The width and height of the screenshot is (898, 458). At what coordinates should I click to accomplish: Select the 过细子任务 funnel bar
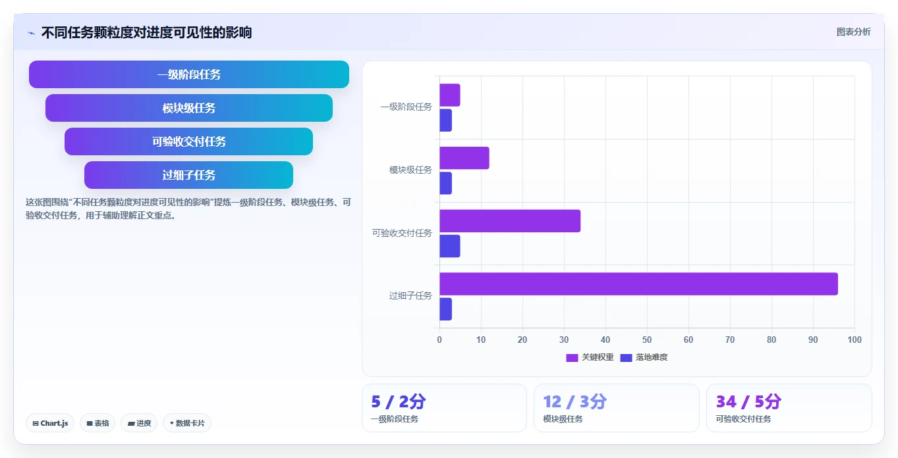click(189, 175)
